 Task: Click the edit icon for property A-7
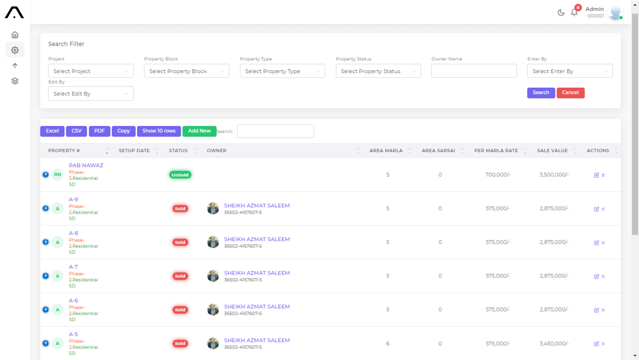[x=596, y=276]
